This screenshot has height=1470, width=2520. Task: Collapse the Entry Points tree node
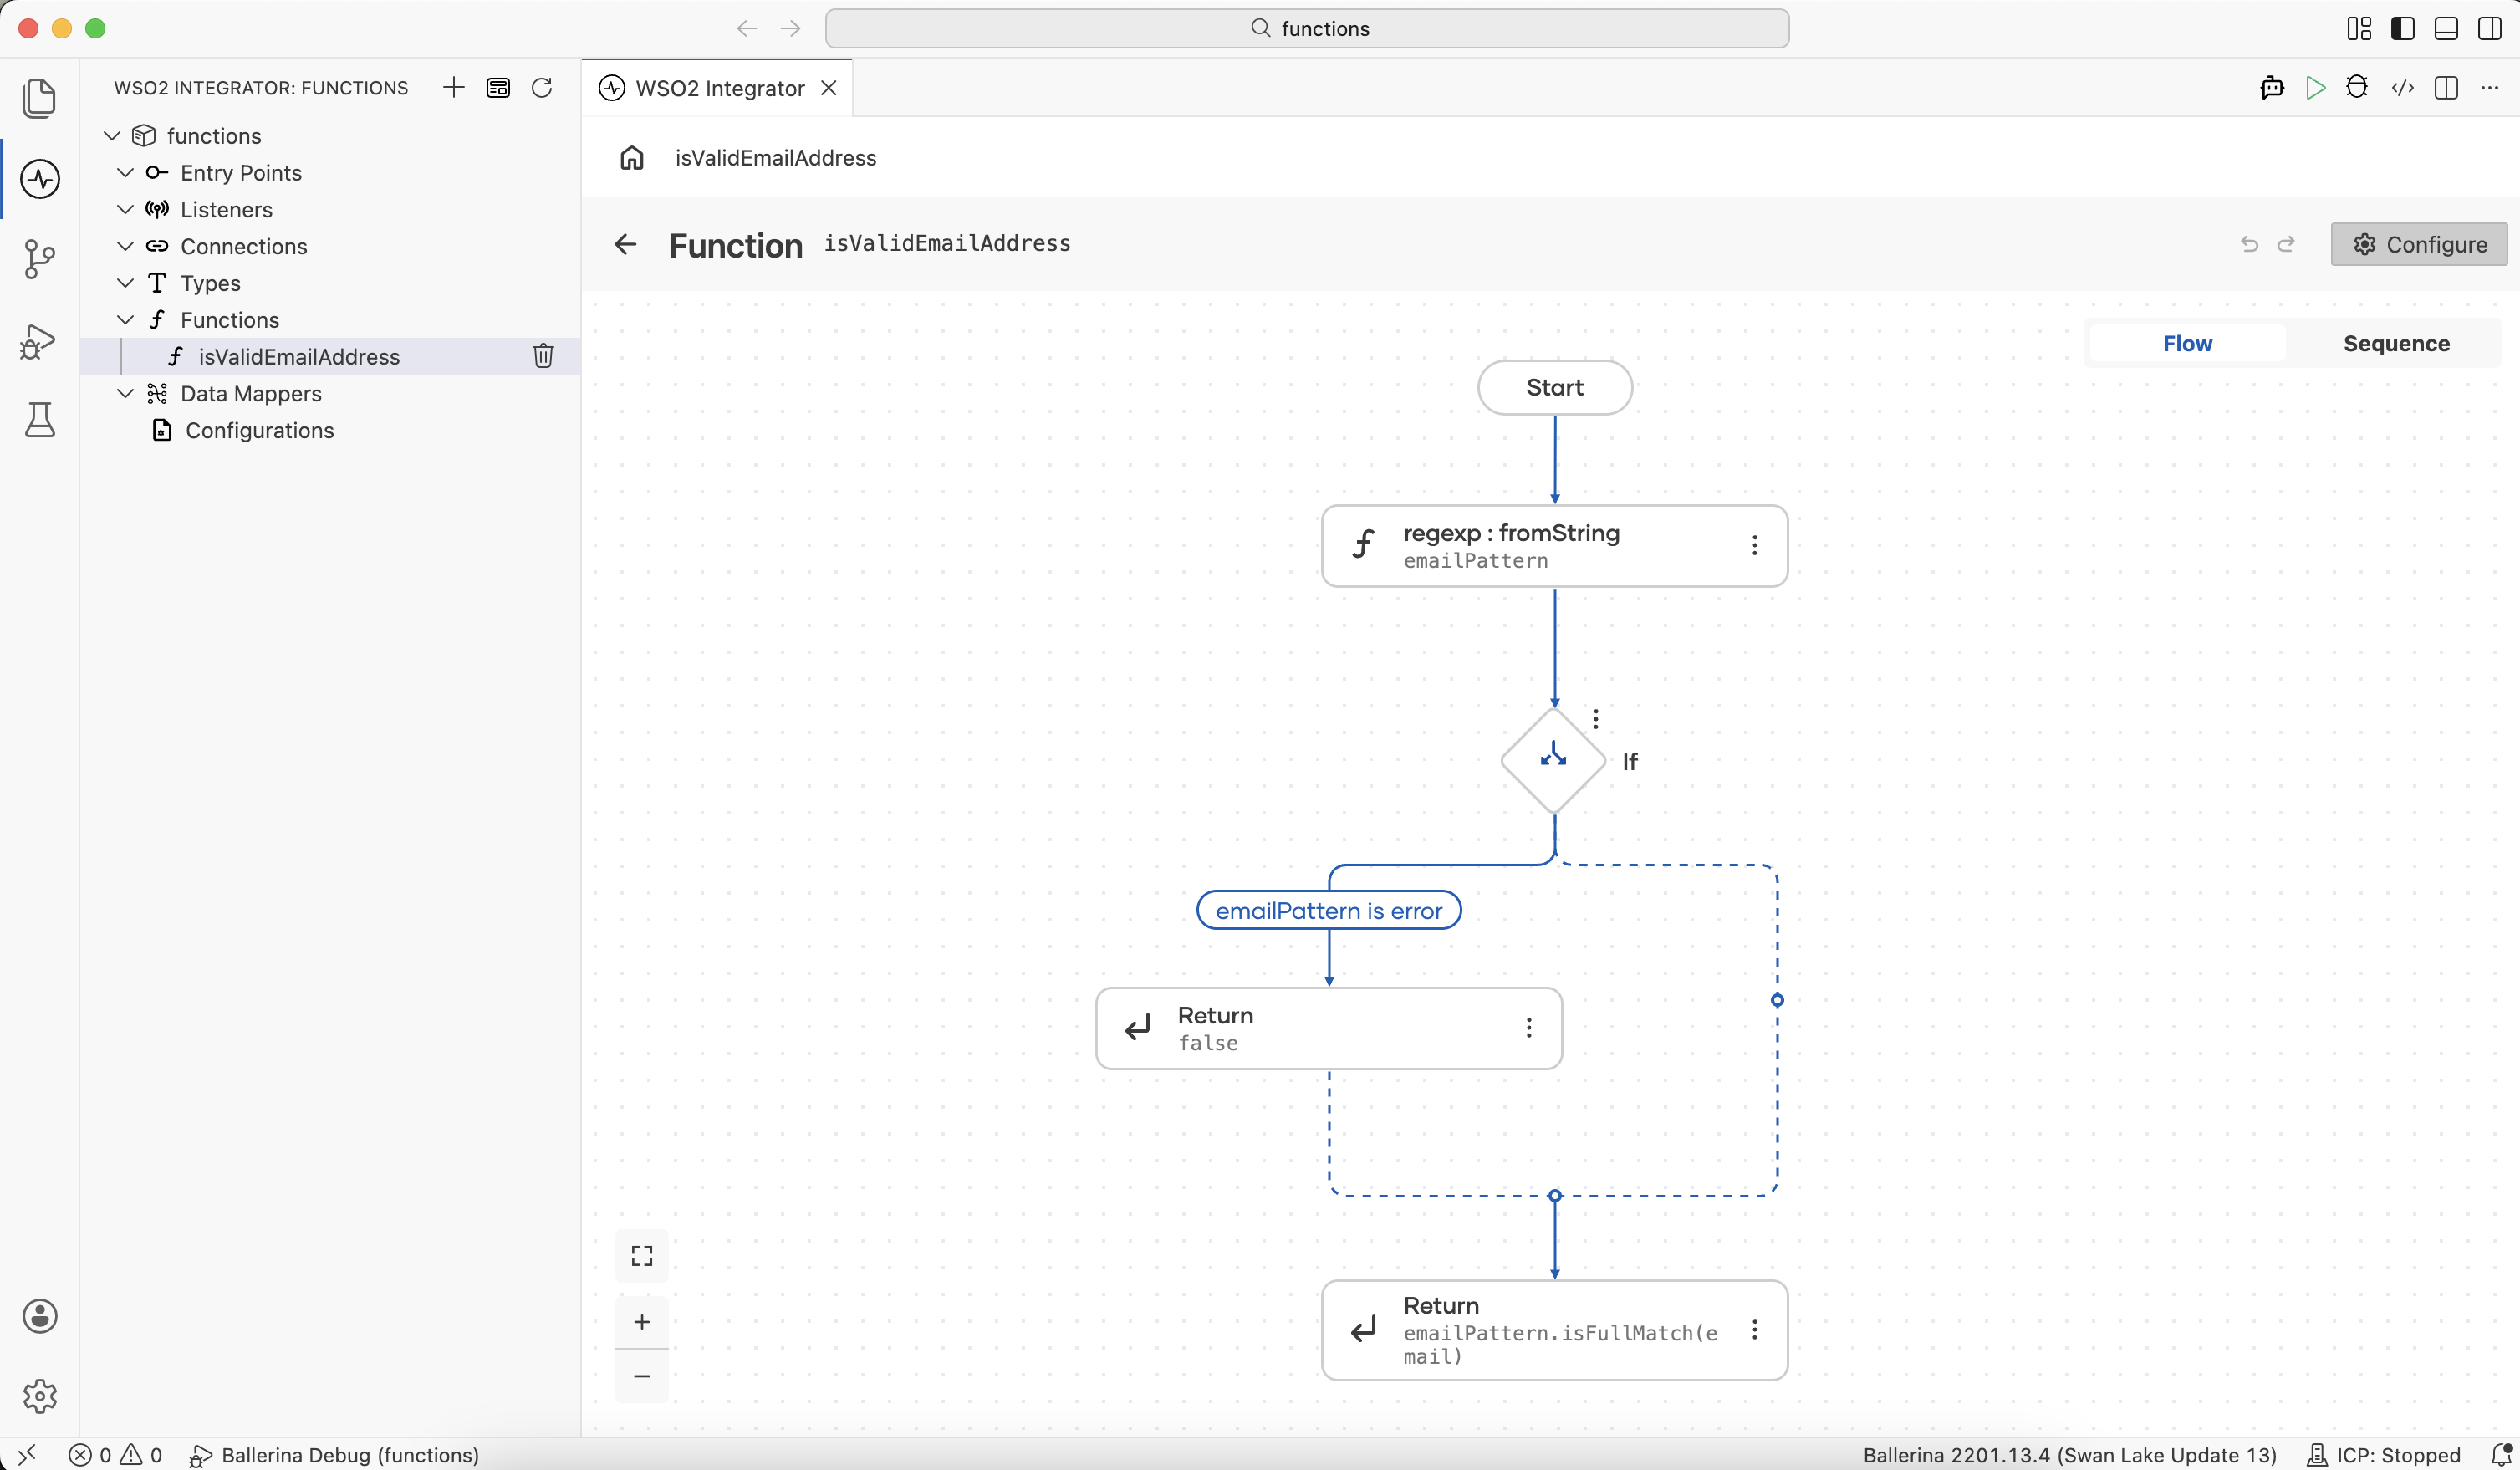(x=125, y=173)
